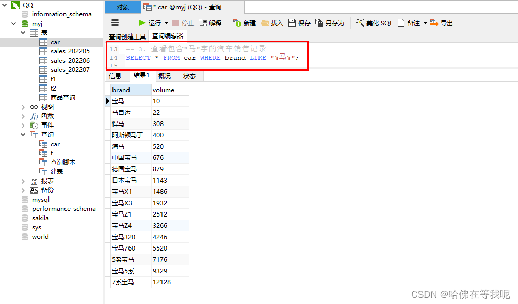The width and height of the screenshot is (518, 304).
Task: Click the Stop (停止) button
Action: [x=183, y=23]
